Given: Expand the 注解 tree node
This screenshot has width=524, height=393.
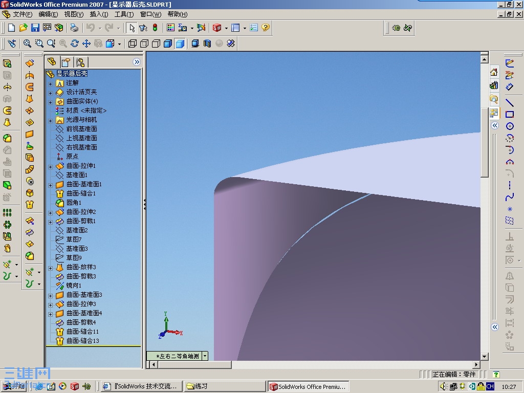Looking at the screenshot, I should coord(51,83).
